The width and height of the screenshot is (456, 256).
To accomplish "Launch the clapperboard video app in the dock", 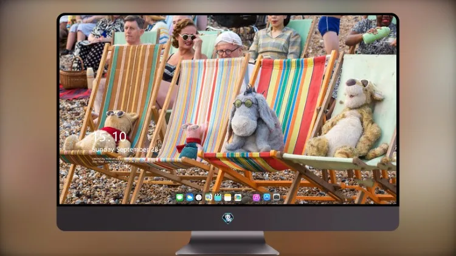I will (218, 198).
